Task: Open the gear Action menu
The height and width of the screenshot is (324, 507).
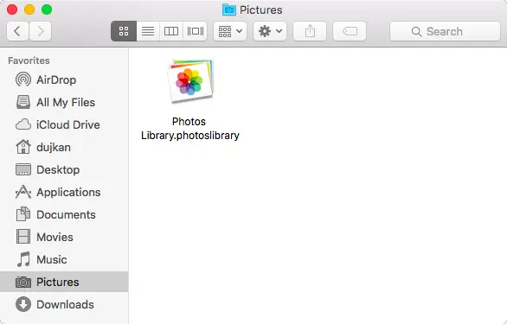Action: coord(270,31)
